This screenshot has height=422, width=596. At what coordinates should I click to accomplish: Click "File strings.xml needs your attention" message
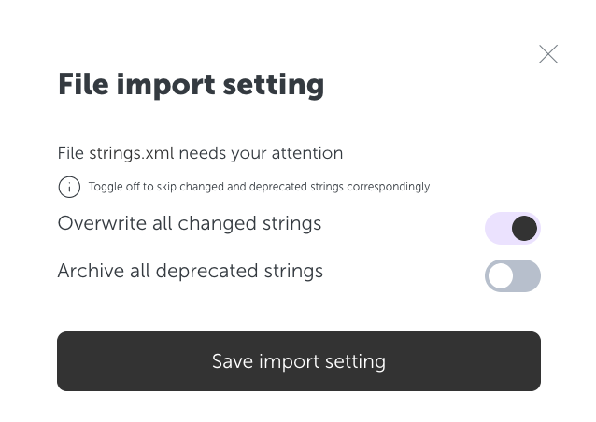(x=200, y=153)
